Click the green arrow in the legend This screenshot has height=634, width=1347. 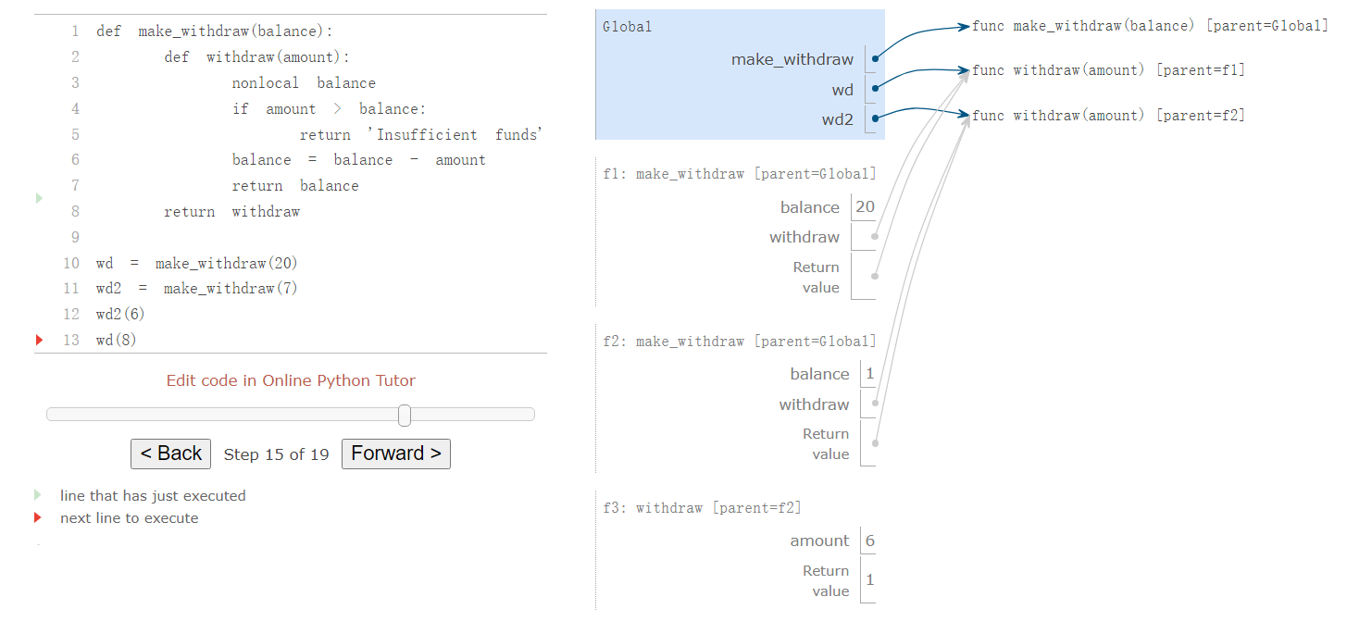tap(38, 495)
